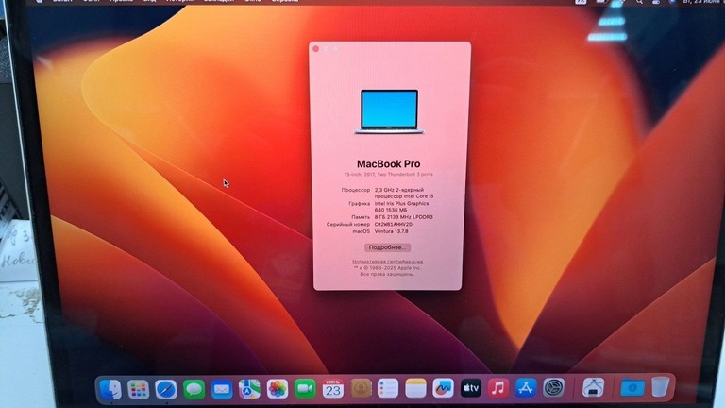Viewport: 725px width, 408px height.
Task: Click the MacBook Pro laptop image
Action: click(x=389, y=112)
